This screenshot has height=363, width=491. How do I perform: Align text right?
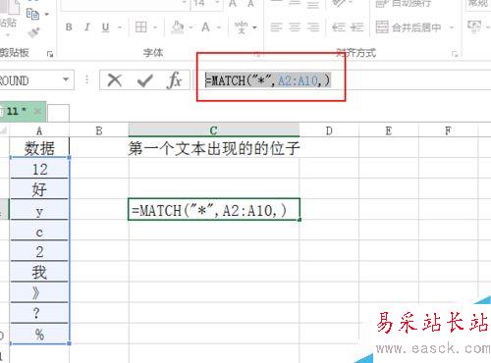click(x=313, y=27)
